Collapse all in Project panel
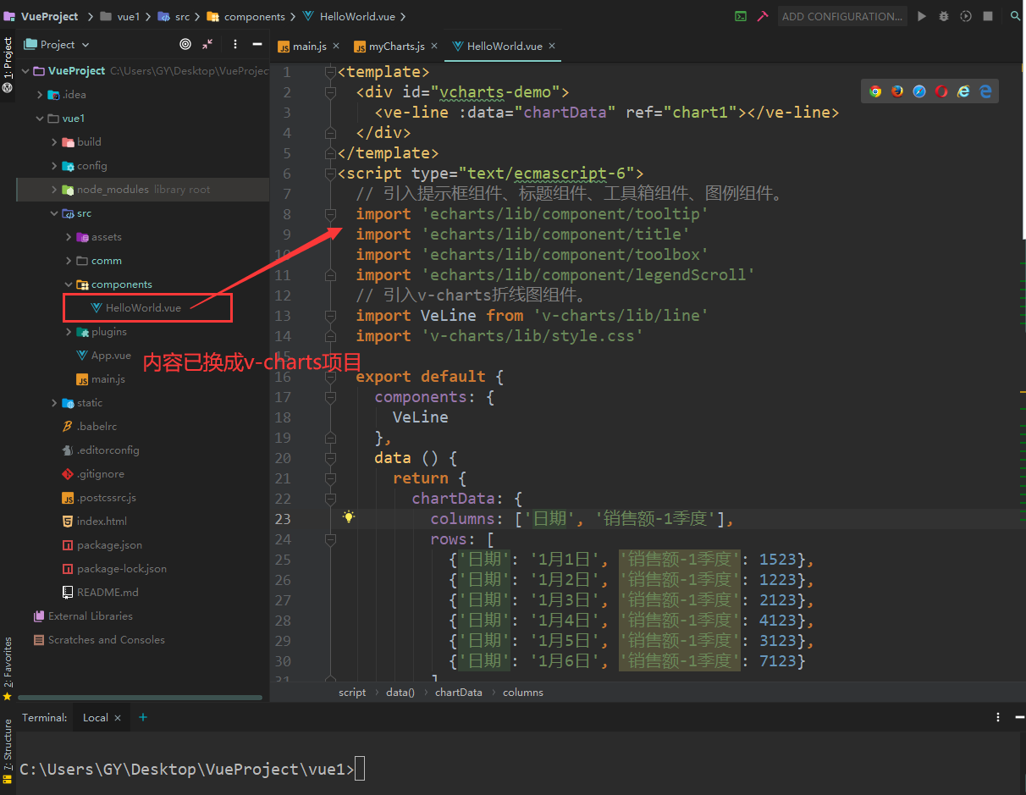1026x795 pixels. (x=207, y=44)
